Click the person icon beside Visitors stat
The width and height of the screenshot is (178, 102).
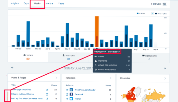coord(64,55)
